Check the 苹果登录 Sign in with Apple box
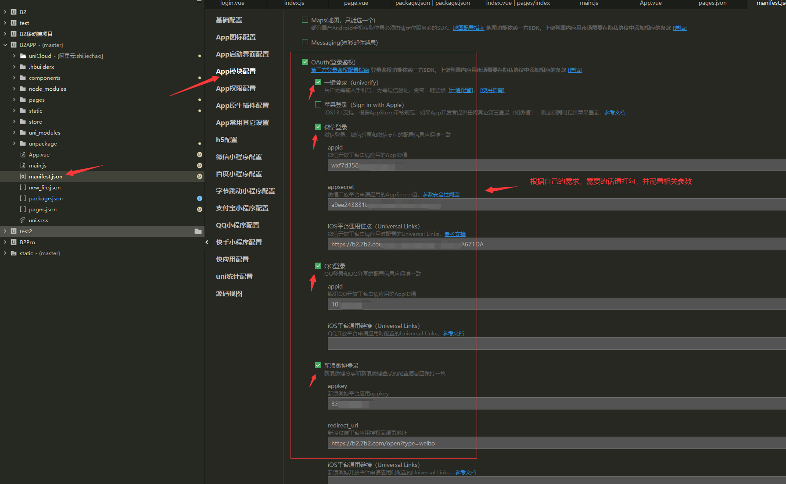This screenshot has width=786, height=484. 318,104
